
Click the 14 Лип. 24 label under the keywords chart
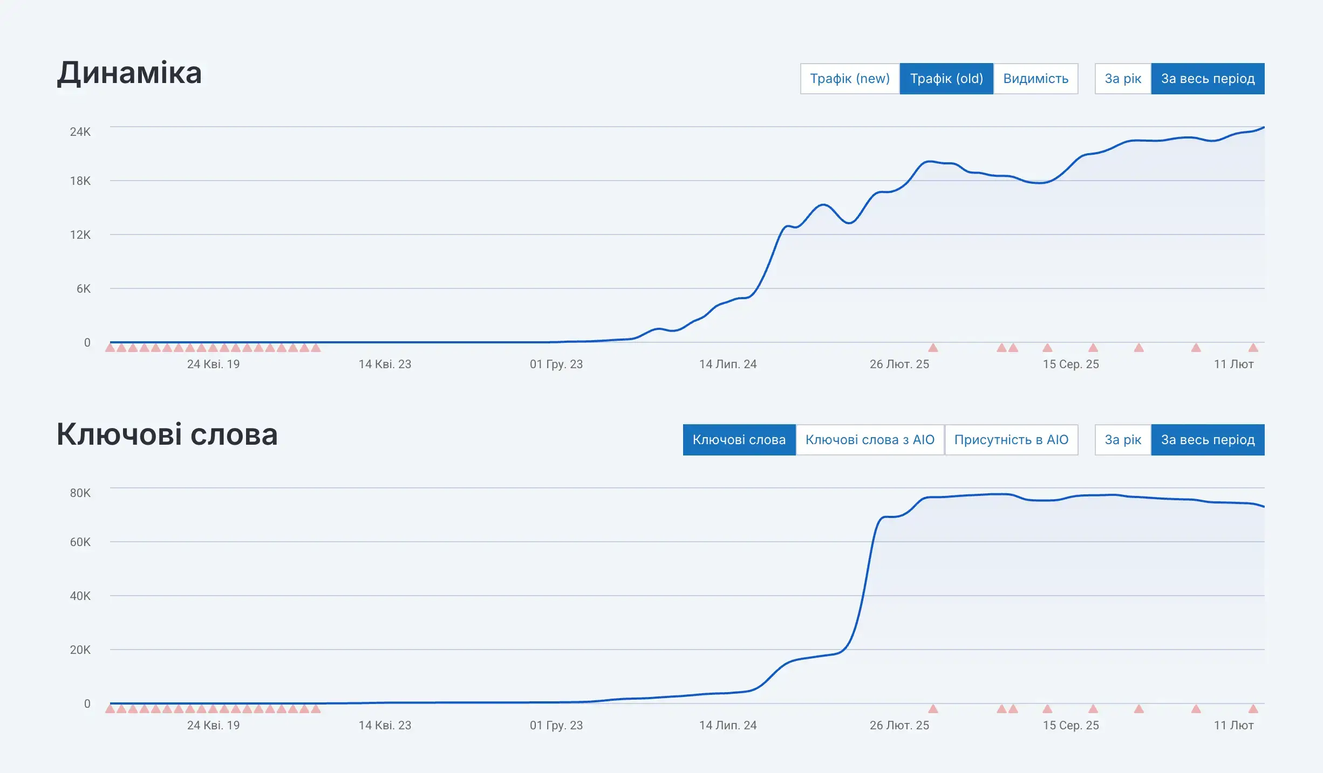(x=727, y=725)
